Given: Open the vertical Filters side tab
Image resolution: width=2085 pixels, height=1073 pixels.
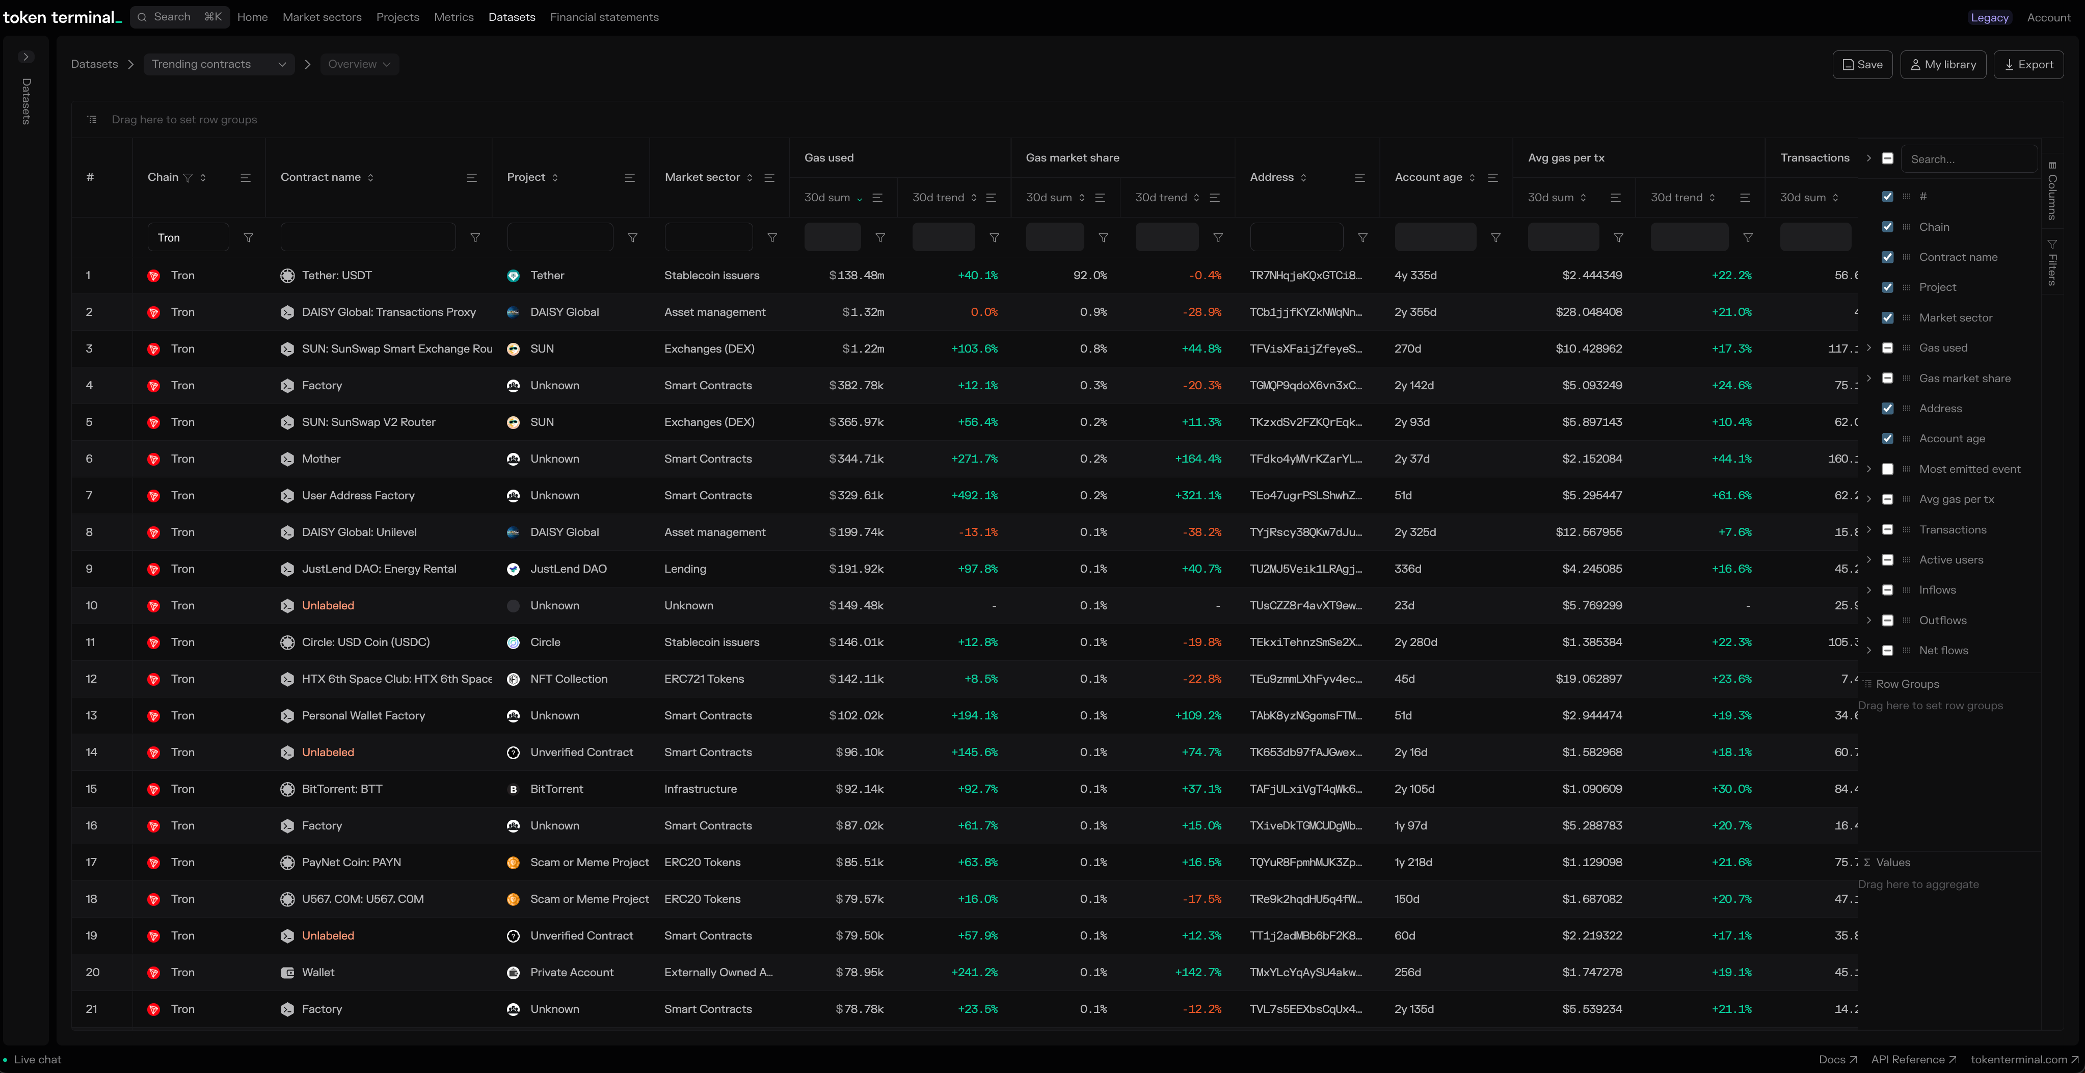Looking at the screenshot, I should [2052, 263].
